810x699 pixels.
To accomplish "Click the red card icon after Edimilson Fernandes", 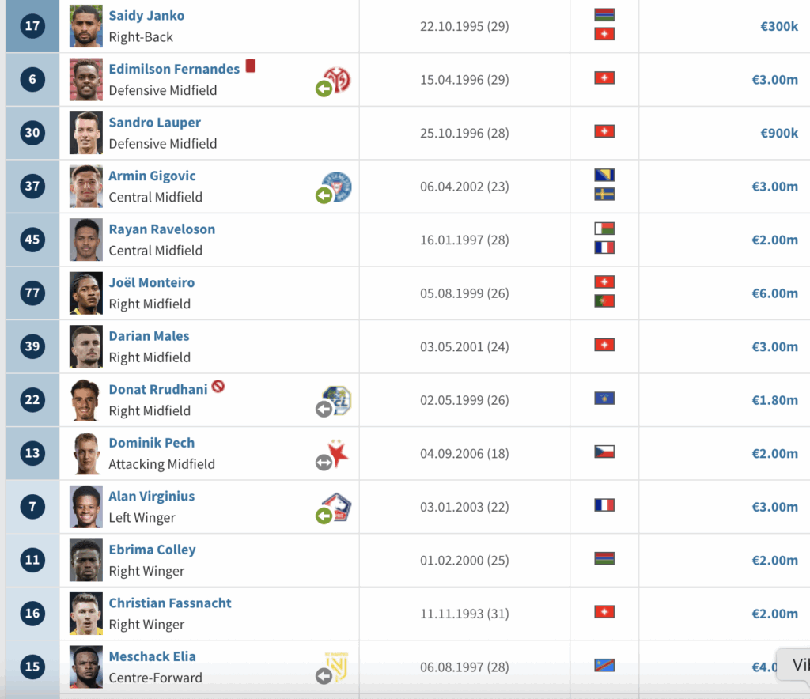I will point(251,66).
